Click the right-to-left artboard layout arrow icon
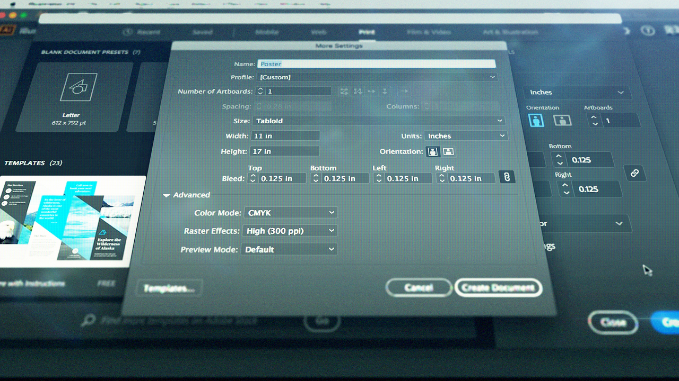 404,91
